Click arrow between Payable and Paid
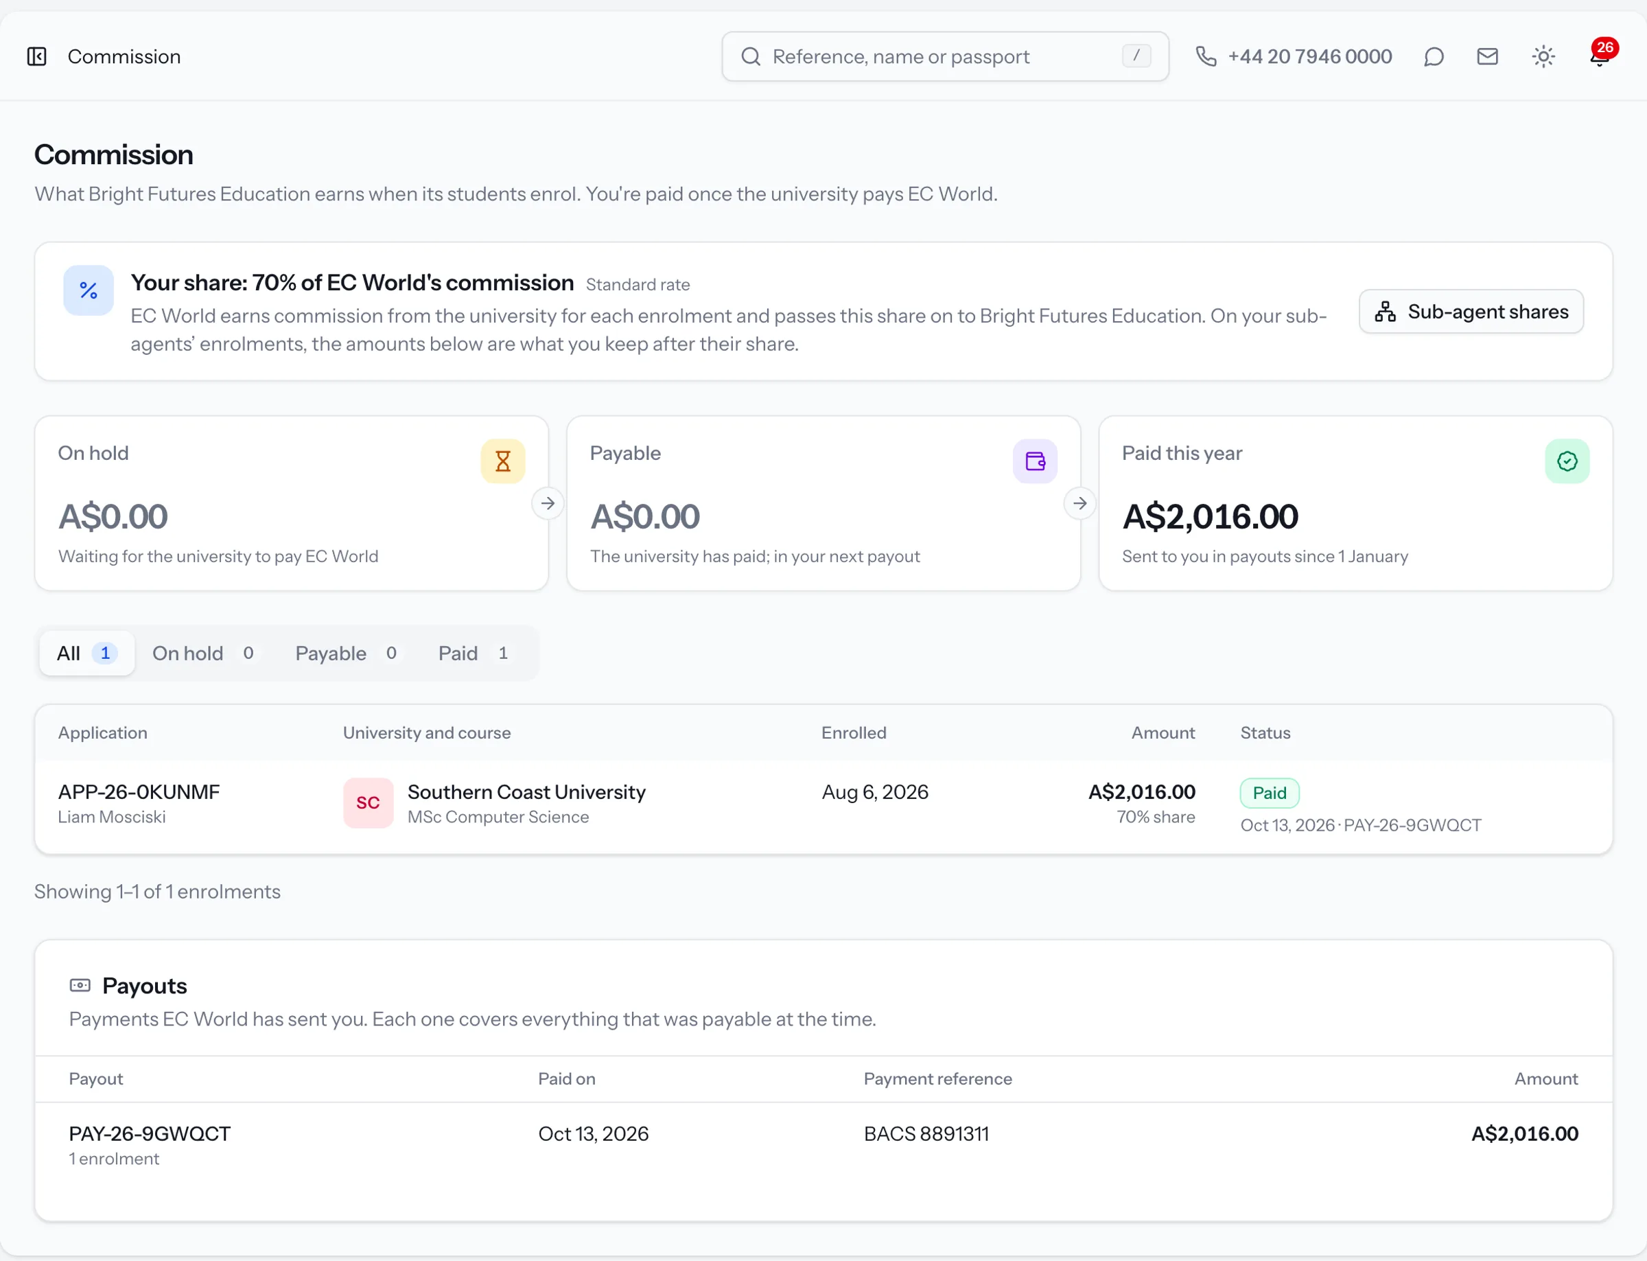The width and height of the screenshot is (1647, 1261). (1079, 503)
